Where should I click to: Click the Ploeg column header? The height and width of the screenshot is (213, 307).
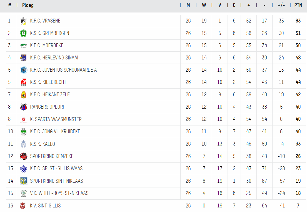coord(28,5)
